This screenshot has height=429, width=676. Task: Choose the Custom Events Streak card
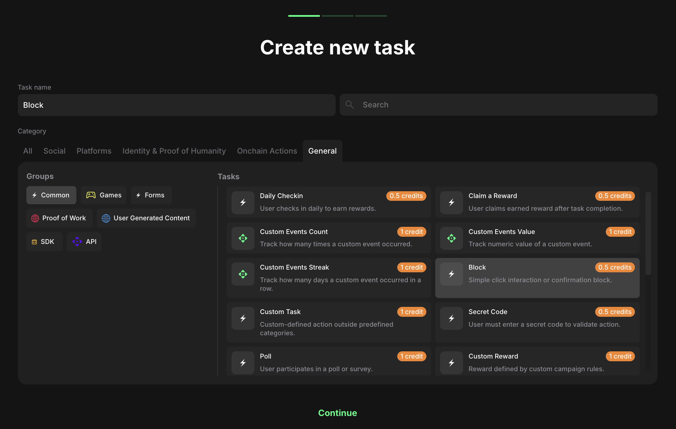329,278
